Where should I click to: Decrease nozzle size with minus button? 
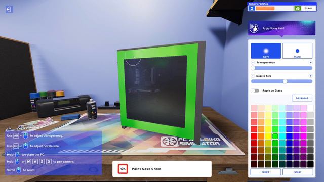pos(253,76)
